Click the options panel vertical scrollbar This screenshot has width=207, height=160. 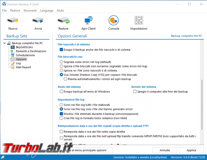click(202, 105)
